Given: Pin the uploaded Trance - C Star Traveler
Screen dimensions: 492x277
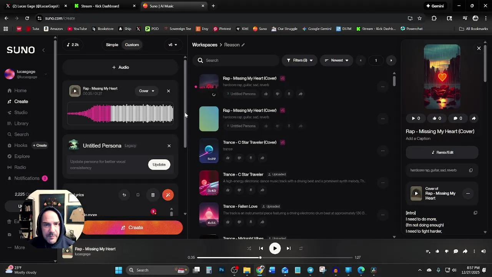Looking at the screenshot, I should (x=251, y=190).
